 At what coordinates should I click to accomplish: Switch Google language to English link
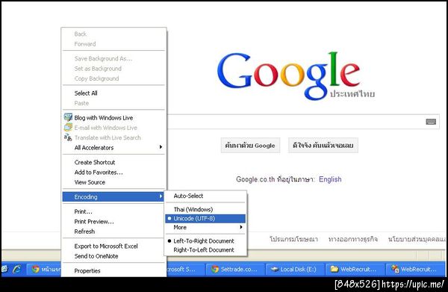[x=330, y=179]
